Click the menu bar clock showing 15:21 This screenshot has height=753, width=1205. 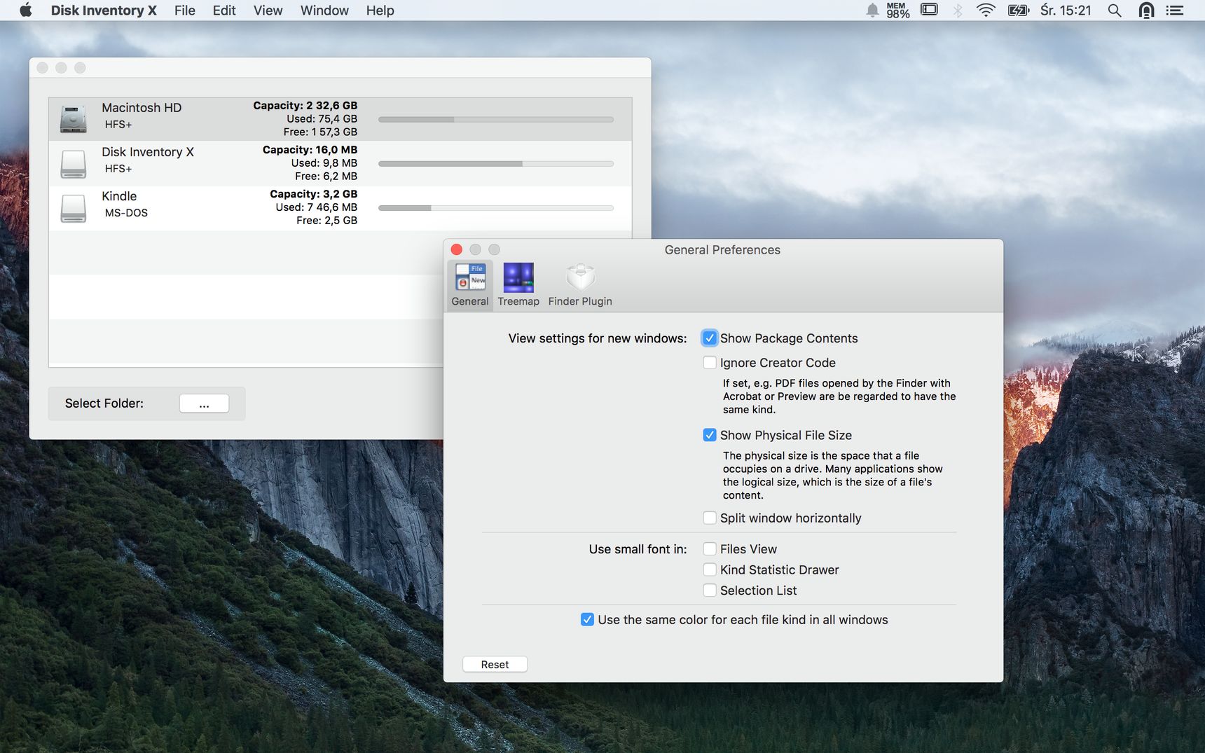point(1066,10)
